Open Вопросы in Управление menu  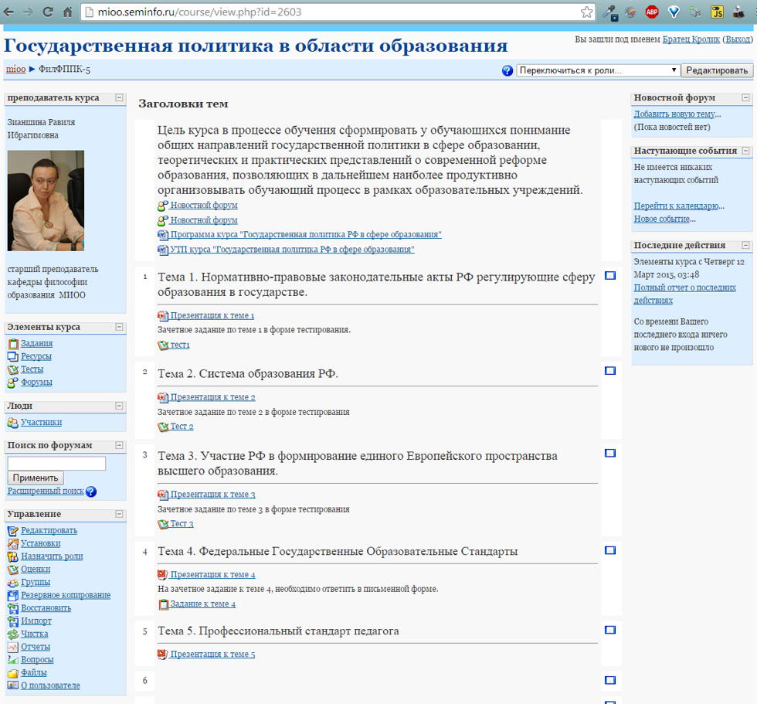(x=37, y=660)
